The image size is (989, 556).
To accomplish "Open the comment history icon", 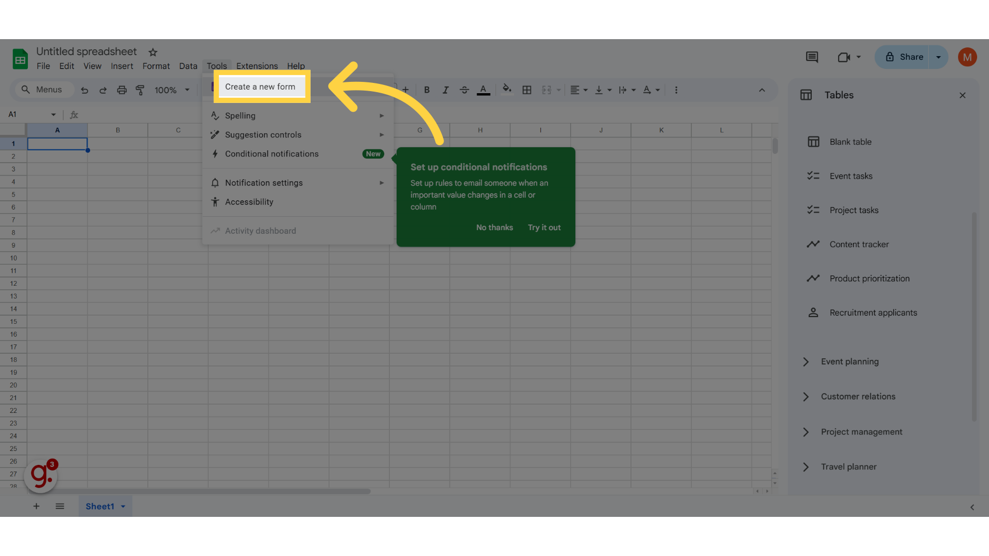I will tap(812, 57).
